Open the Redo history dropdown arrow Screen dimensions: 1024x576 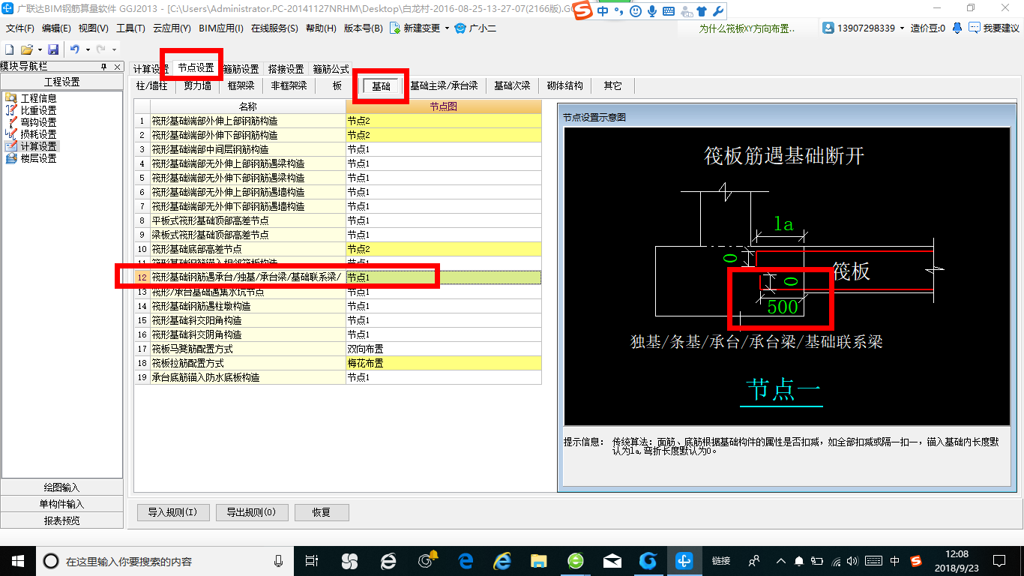click(x=113, y=49)
